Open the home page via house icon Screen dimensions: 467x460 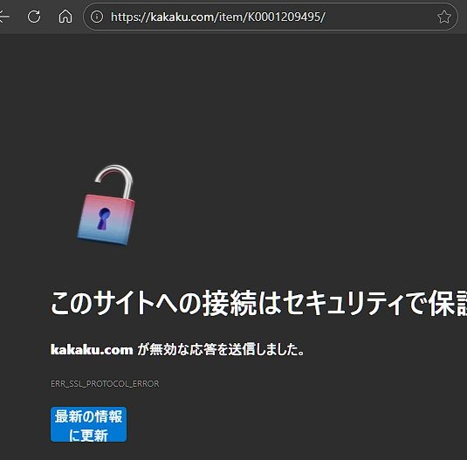[x=65, y=17]
